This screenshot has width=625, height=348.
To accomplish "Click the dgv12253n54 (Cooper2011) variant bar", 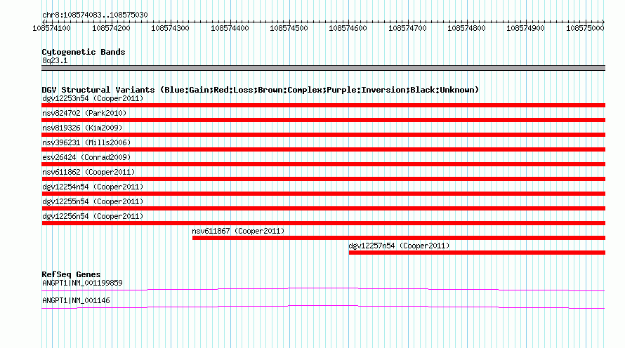I will 323,105.
